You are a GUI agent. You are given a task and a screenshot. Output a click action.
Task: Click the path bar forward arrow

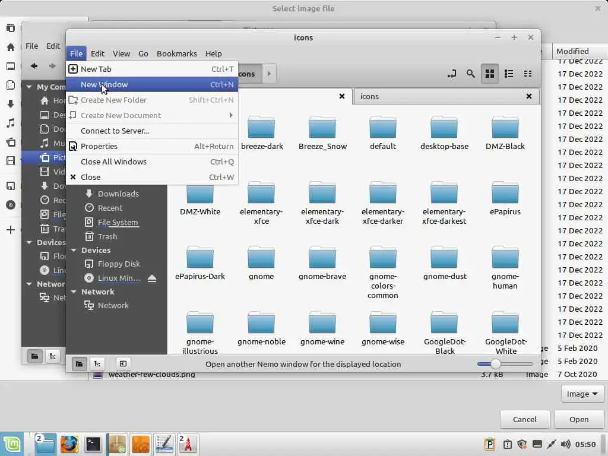[x=269, y=74]
